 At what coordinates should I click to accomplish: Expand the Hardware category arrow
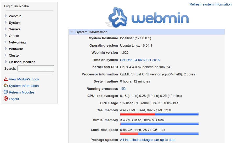tap(6, 49)
